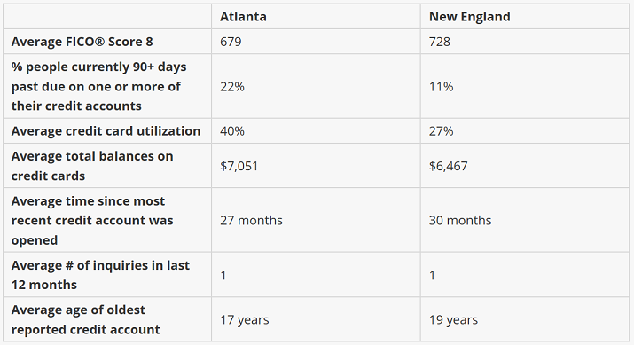Click New England's 11% past due value

[x=441, y=87]
